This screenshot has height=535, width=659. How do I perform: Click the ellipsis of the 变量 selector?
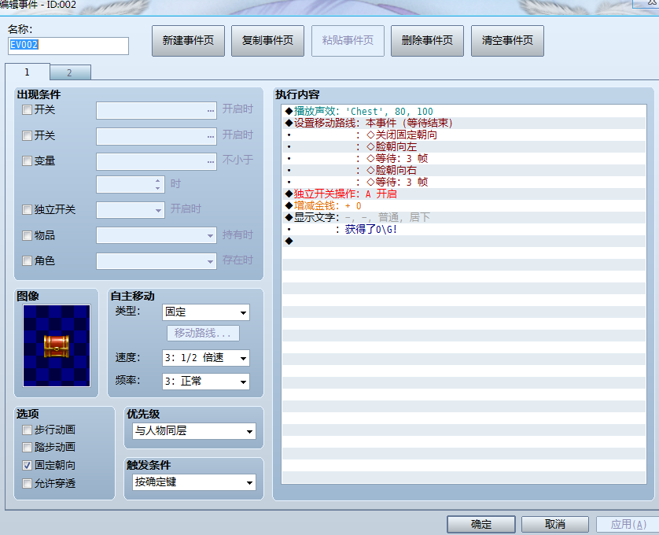tap(211, 161)
